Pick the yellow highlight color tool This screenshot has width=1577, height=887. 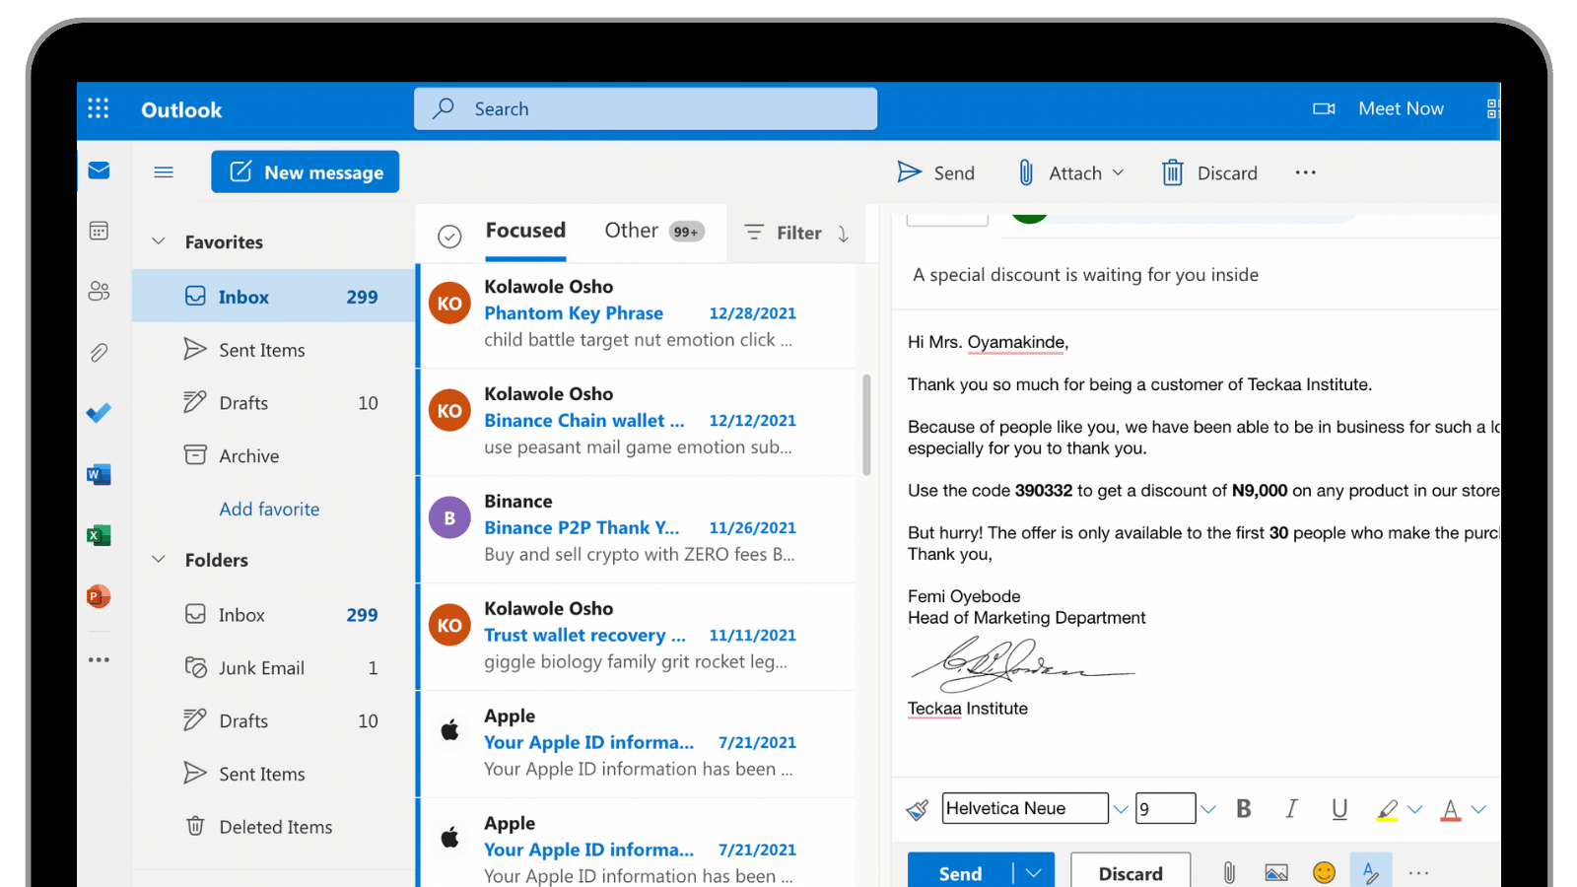tap(1387, 809)
